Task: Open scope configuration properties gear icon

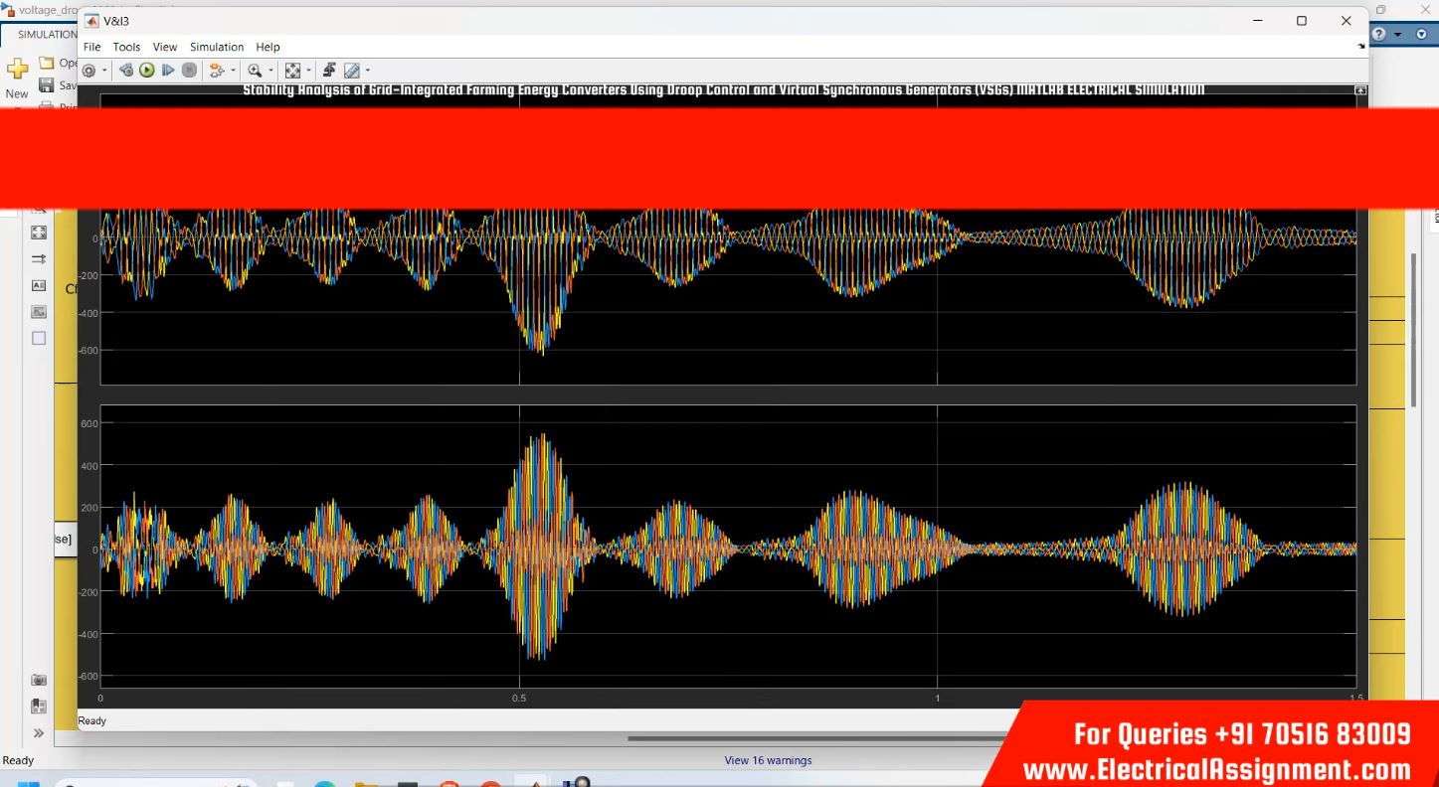Action: (x=89, y=71)
